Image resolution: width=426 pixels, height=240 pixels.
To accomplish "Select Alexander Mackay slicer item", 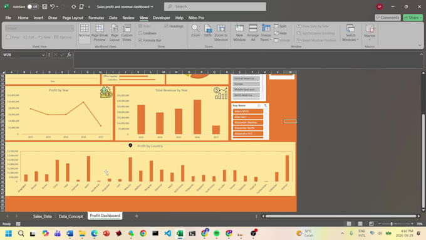I will coord(248,122).
